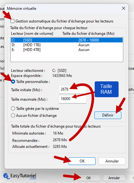
Task: Click the Lecteur [nom de volume] column header
Action: [32, 34]
